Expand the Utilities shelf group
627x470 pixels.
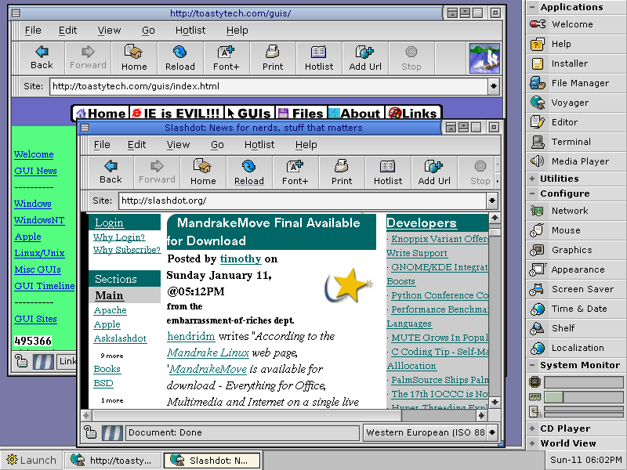point(532,179)
